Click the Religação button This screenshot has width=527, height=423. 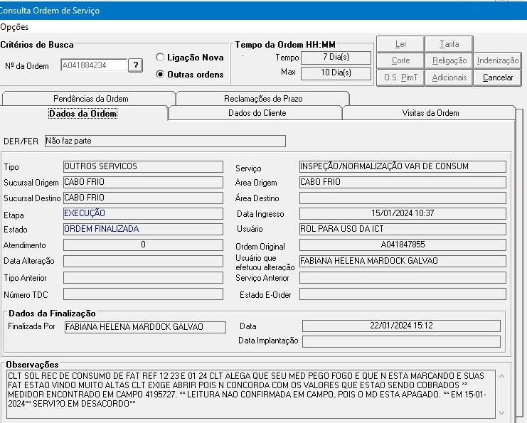449,60
